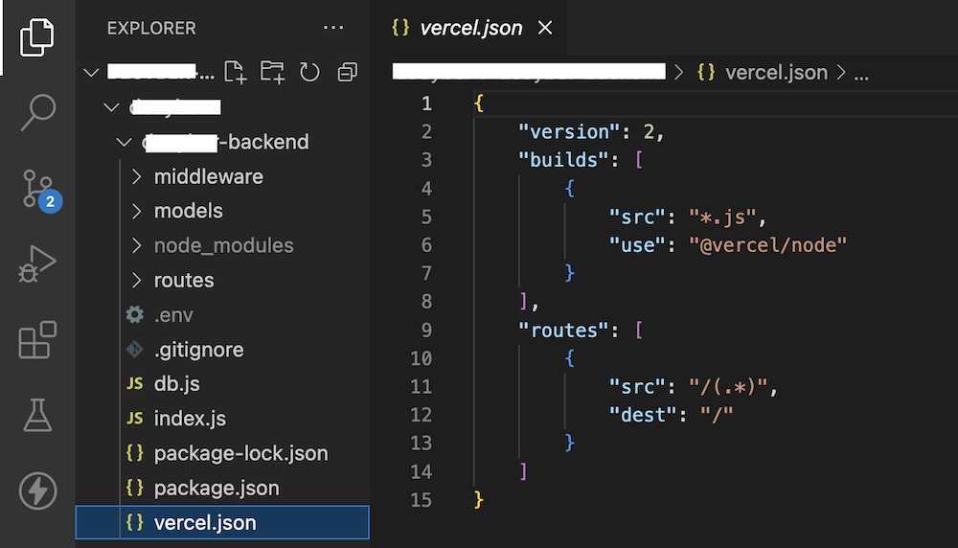The image size is (958, 548).
Task: Expand the middleware folder
Action: pyautogui.click(x=208, y=176)
